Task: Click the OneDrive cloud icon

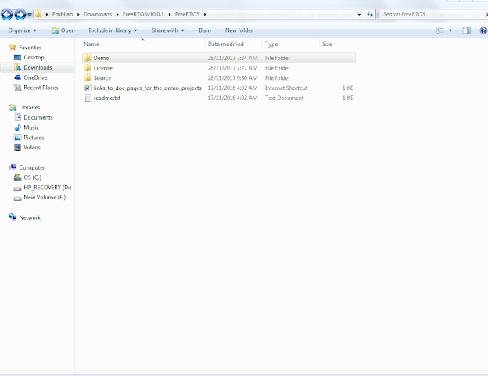Action: [18, 77]
